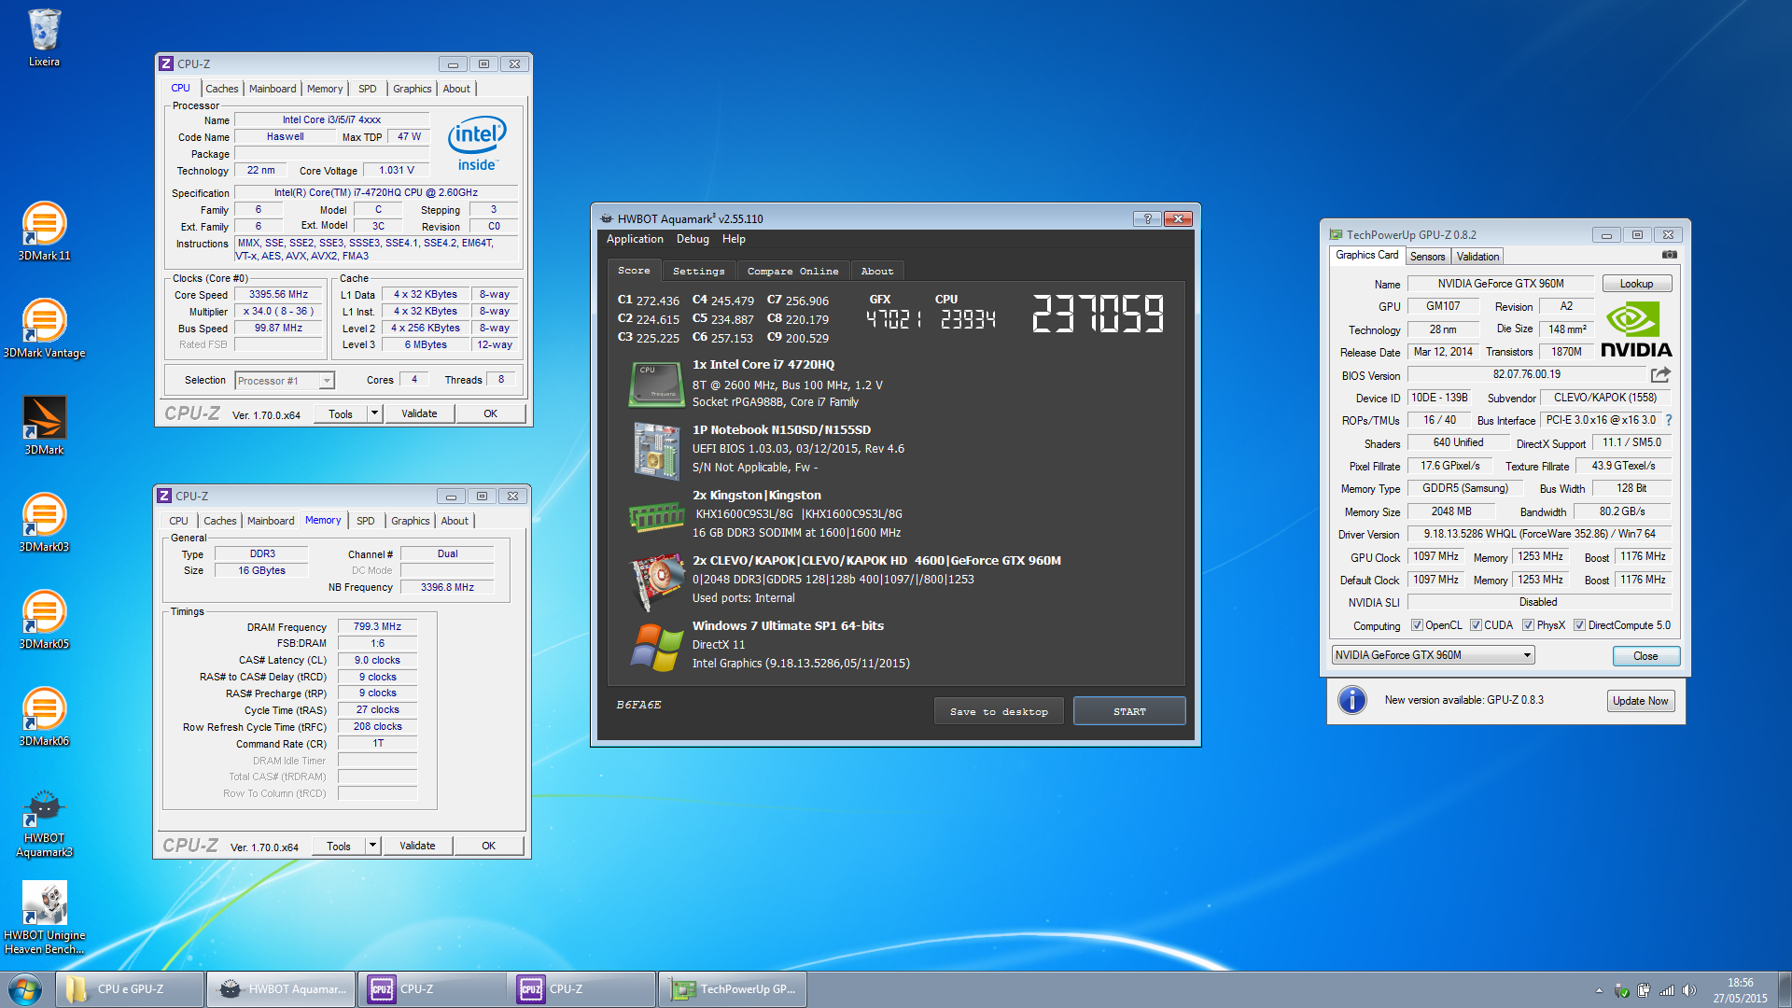Image resolution: width=1792 pixels, height=1008 pixels.
Task: Open the 3DMark 11 desktop shortcut
Action: 44,231
